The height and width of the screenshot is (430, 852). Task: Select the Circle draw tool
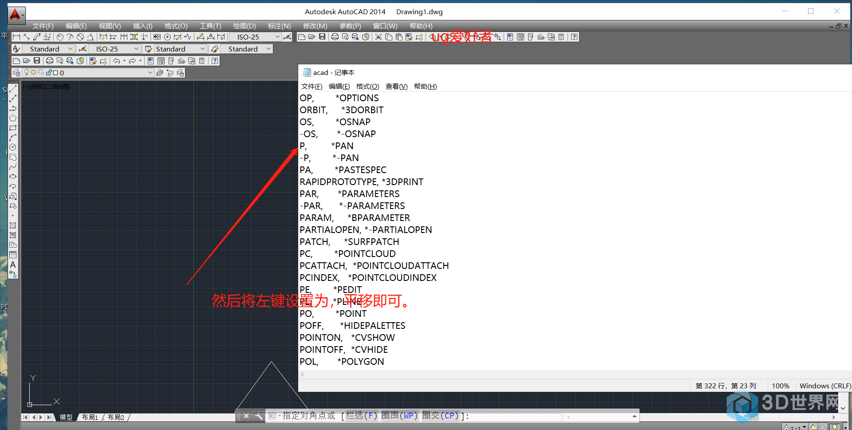pyautogui.click(x=13, y=147)
